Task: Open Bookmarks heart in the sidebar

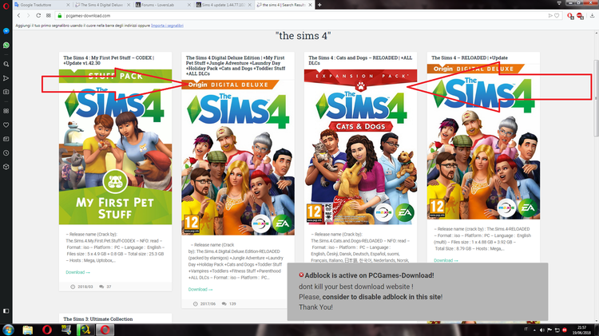Action: 6,125
